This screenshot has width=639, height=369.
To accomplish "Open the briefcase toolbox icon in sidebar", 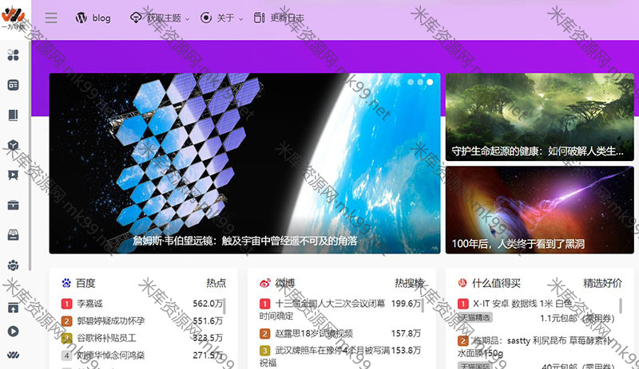I will pos(13,205).
